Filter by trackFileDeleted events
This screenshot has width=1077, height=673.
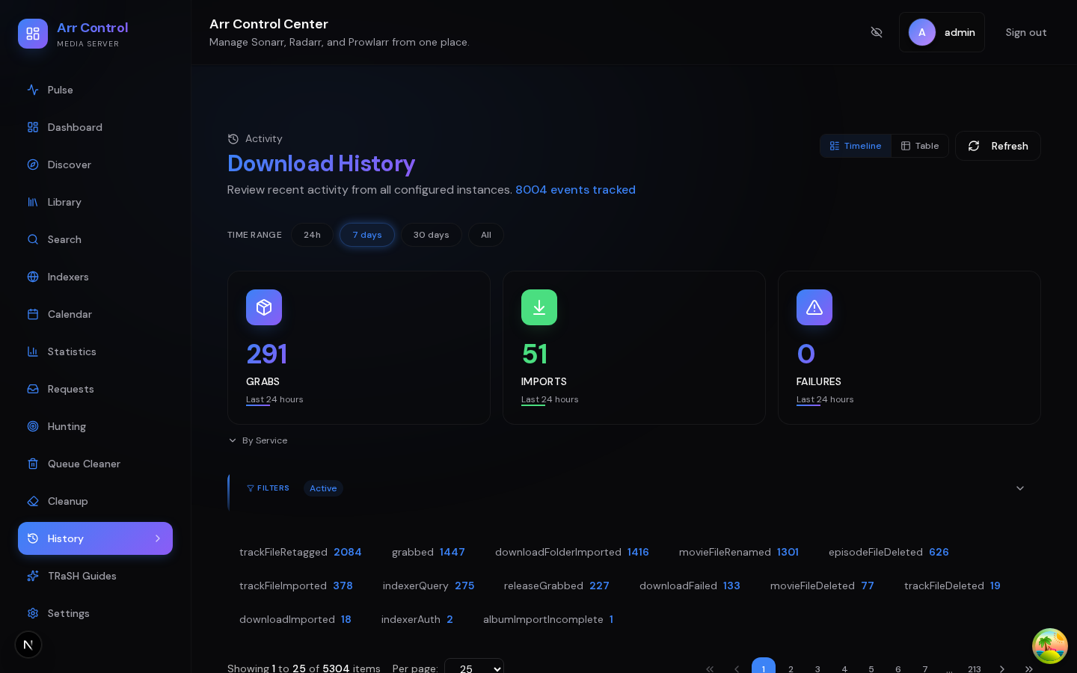[952, 586]
